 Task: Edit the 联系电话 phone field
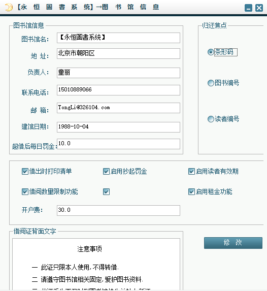[118, 90]
